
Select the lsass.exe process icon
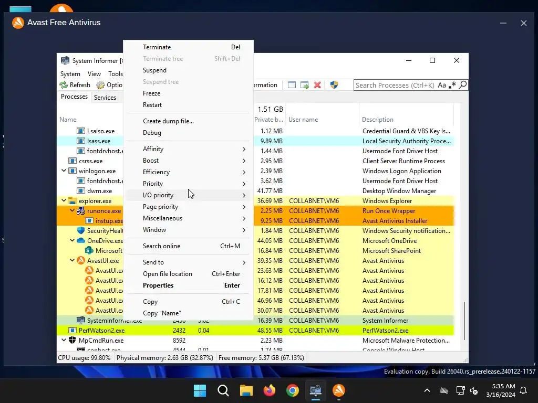click(x=80, y=141)
